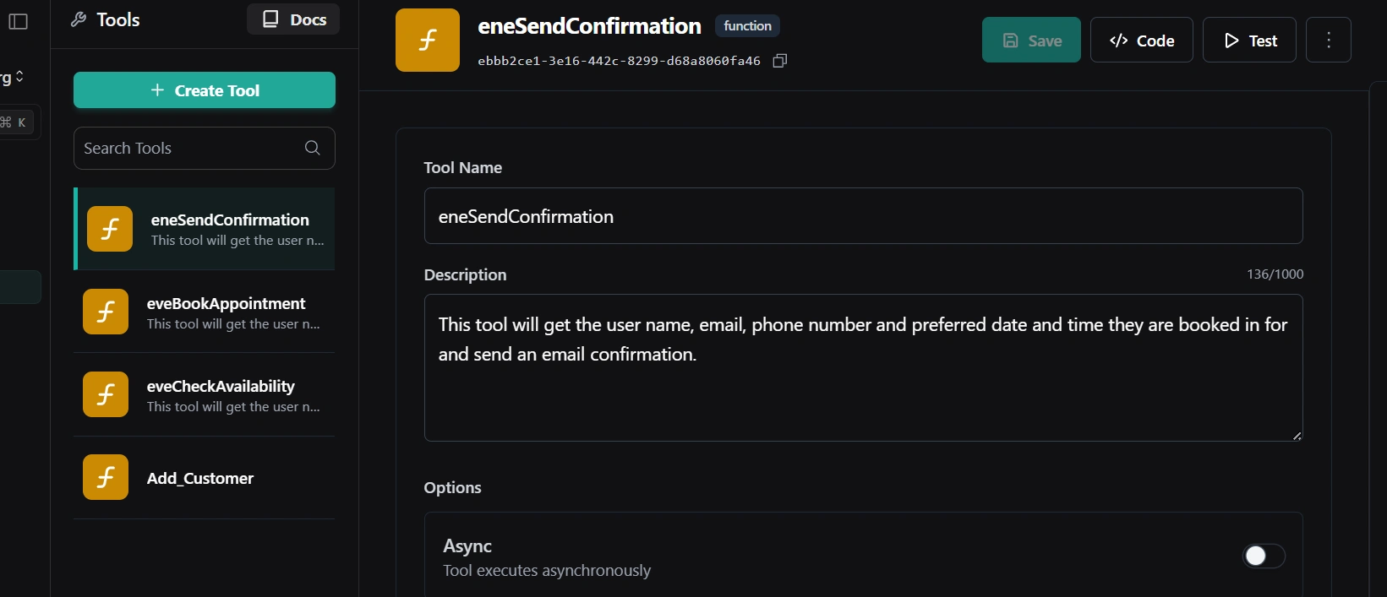The image size is (1387, 597).
Task: Click the Tool Name text field
Action: coord(862,216)
